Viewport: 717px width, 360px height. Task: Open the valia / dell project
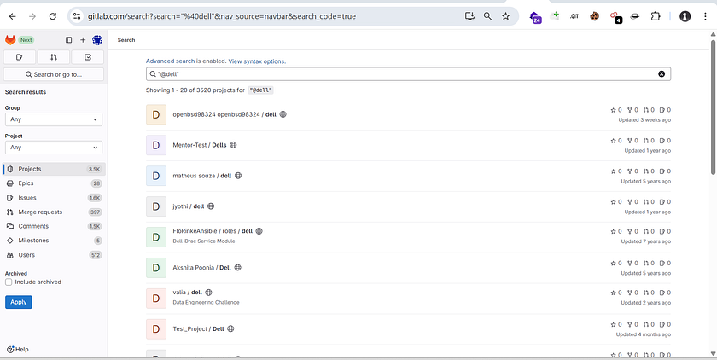[x=188, y=292]
